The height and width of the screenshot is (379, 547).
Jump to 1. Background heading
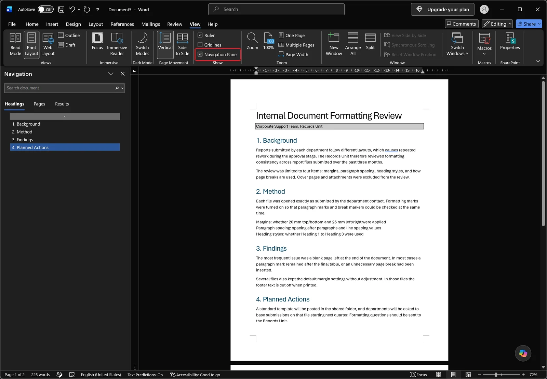tap(65, 124)
